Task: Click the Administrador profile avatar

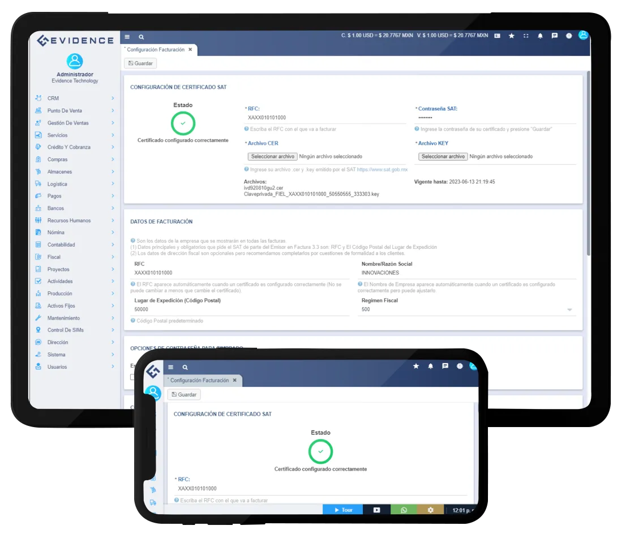Action: [x=74, y=62]
